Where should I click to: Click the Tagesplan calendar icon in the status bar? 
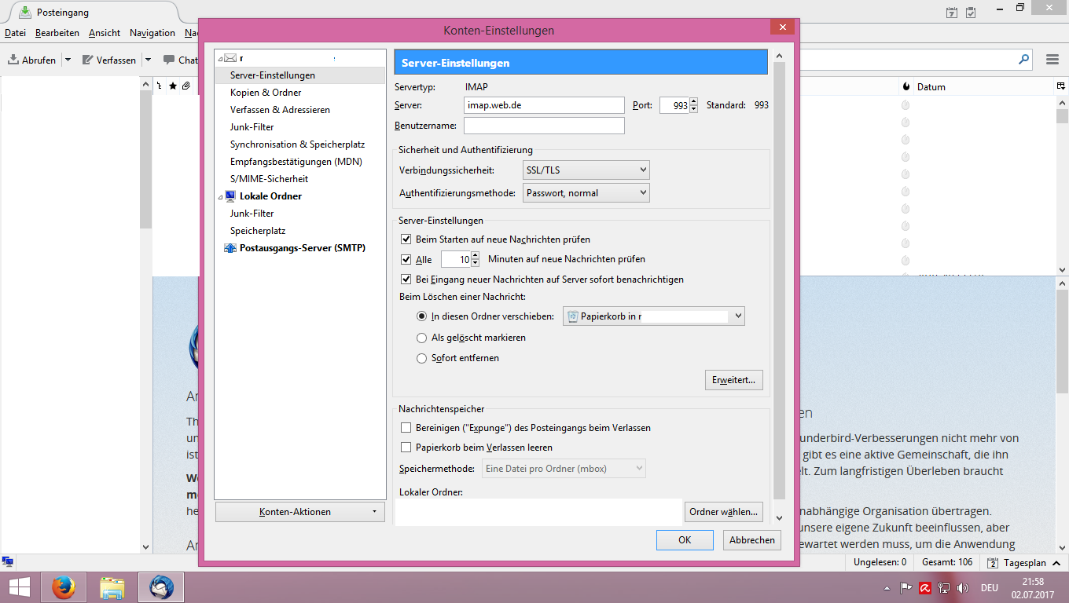tap(993, 563)
